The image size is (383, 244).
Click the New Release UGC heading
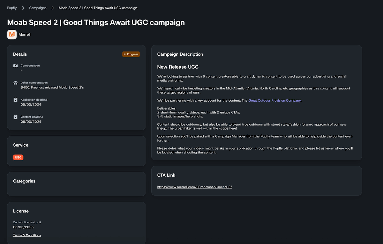coord(178,67)
